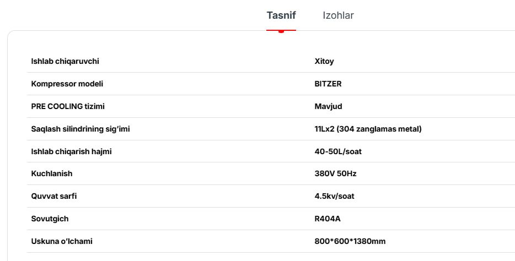
Task: Select the BITZER compressor value
Action: tap(328, 84)
